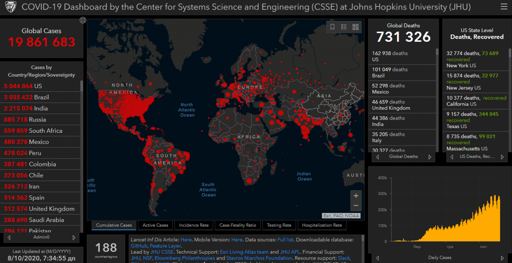Open the GitHub database link

pyautogui.click(x=139, y=246)
